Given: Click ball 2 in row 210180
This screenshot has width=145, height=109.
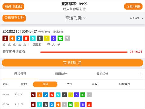Looking at the screenshot, I should coord(46,95).
